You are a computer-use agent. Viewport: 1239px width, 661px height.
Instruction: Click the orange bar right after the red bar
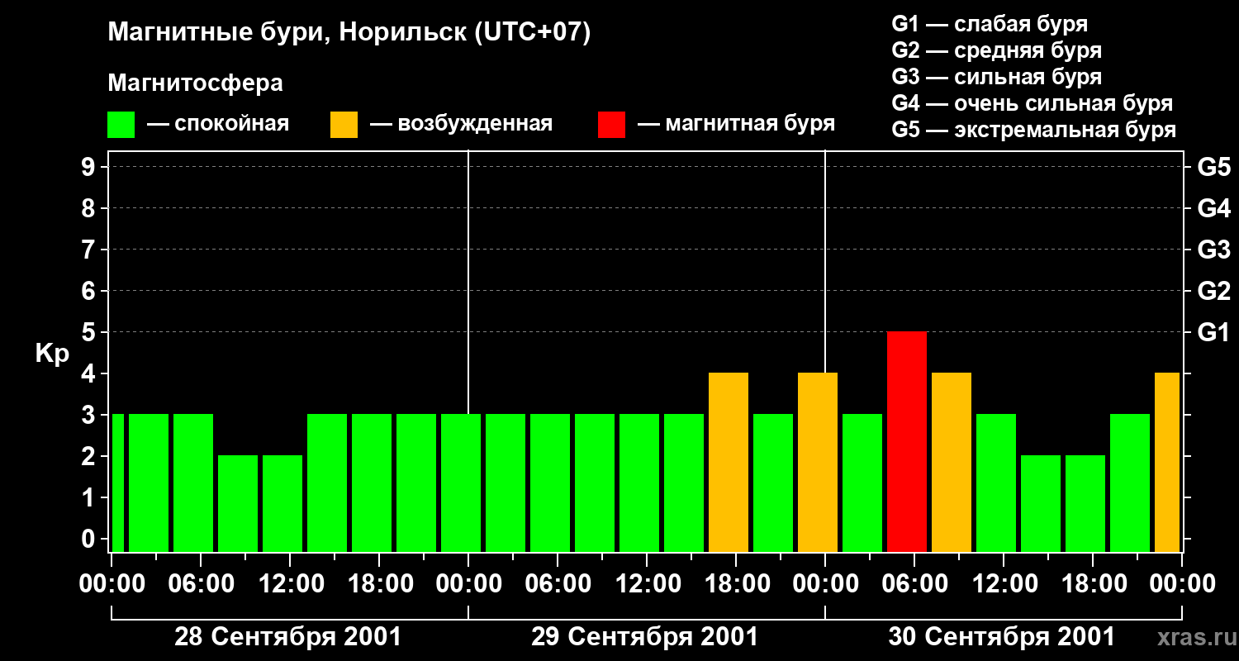952,463
